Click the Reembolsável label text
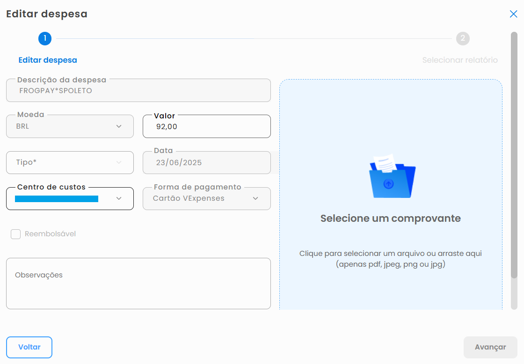Screen dimensions: 524x364 click(50, 234)
